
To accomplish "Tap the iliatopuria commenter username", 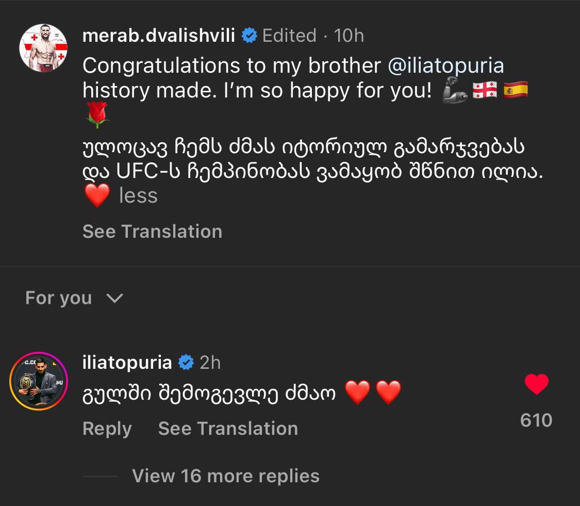I will click(x=127, y=363).
